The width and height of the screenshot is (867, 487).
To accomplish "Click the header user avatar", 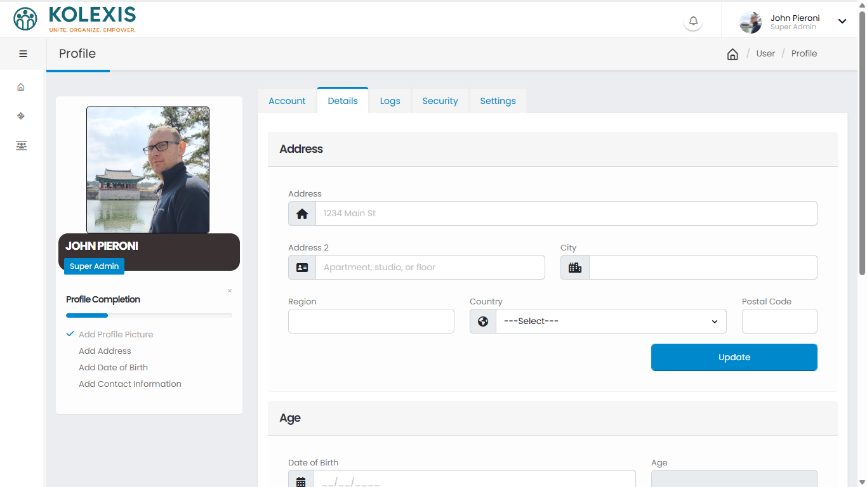I will click(751, 22).
